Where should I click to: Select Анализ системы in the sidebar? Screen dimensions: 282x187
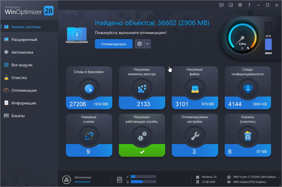(29, 27)
